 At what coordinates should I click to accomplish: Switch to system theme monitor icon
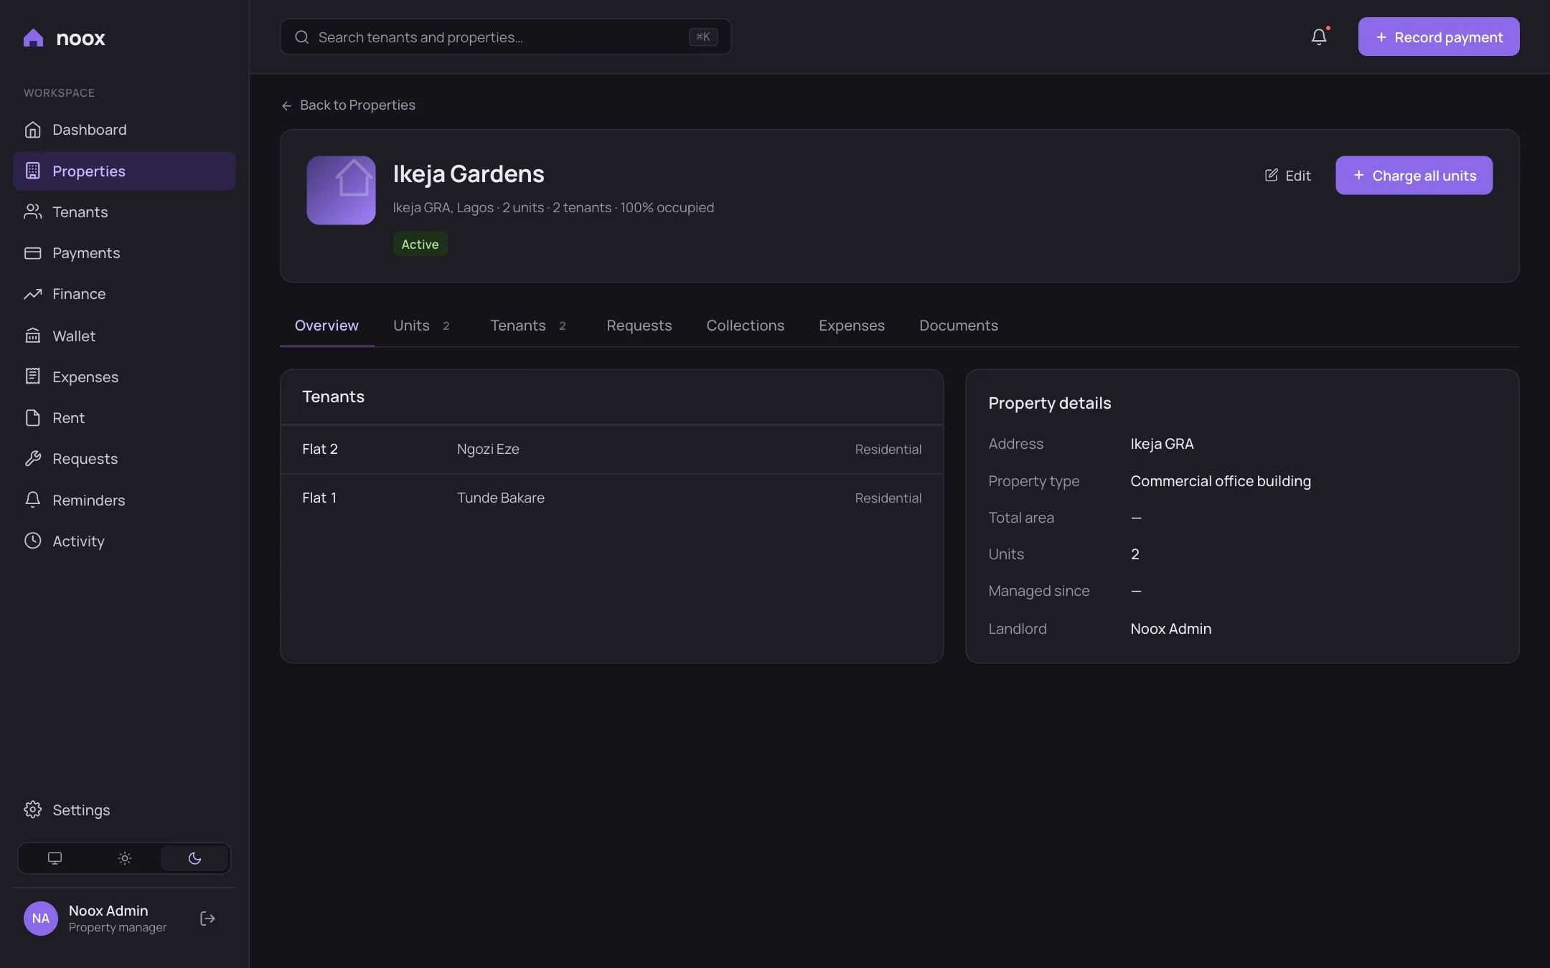pyautogui.click(x=55, y=858)
